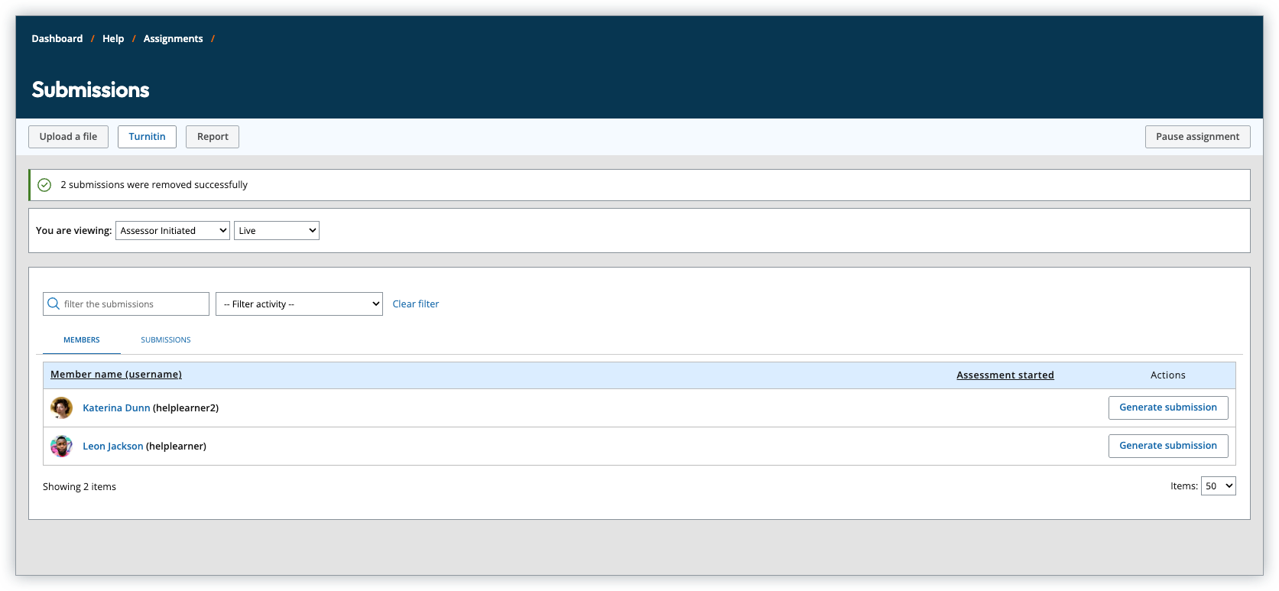Click the Upload a file button
Viewport: 1279px width, 591px height.
click(x=69, y=137)
